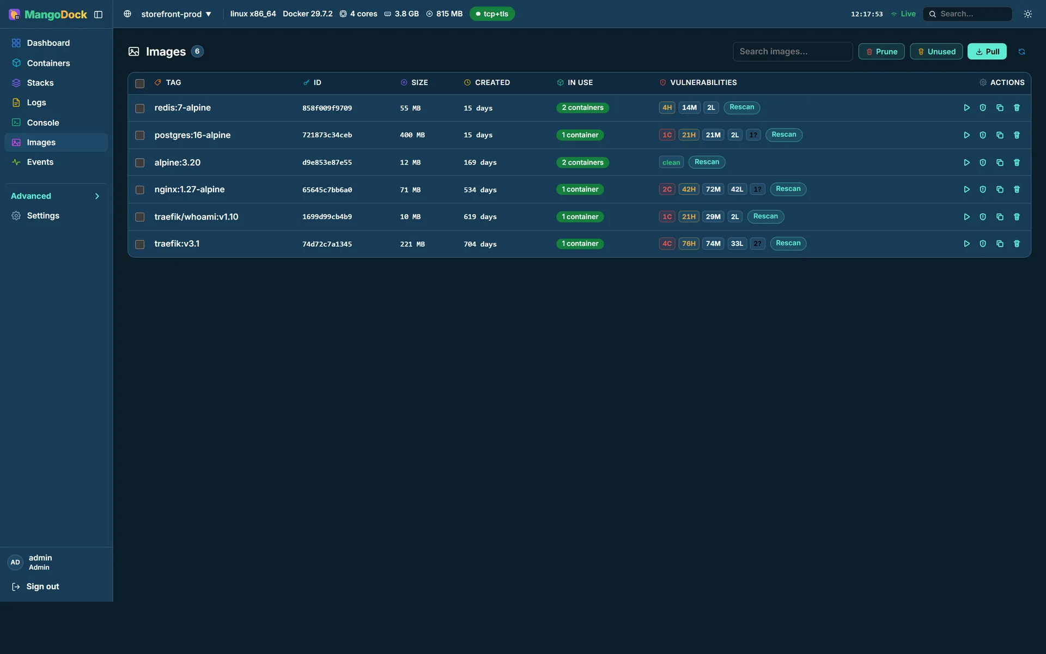This screenshot has width=1046, height=654.
Task: Copy the redis:7-alpine image via copy icon
Action: (x=1000, y=108)
